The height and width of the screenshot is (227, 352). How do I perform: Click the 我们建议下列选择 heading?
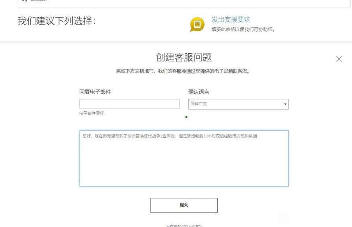56,21
